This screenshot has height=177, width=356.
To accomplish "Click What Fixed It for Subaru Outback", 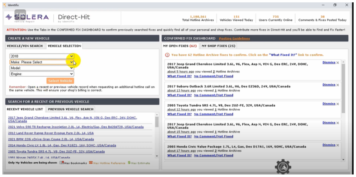I will [179, 95].
